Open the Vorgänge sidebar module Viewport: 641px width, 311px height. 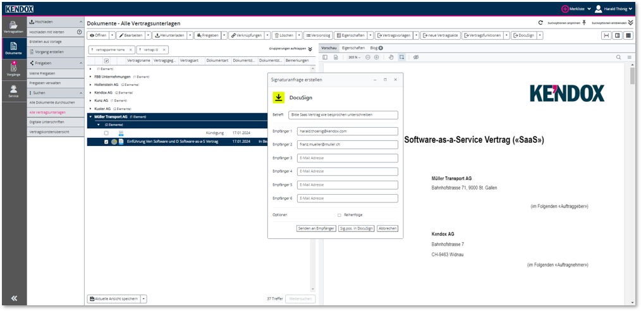coord(13,70)
